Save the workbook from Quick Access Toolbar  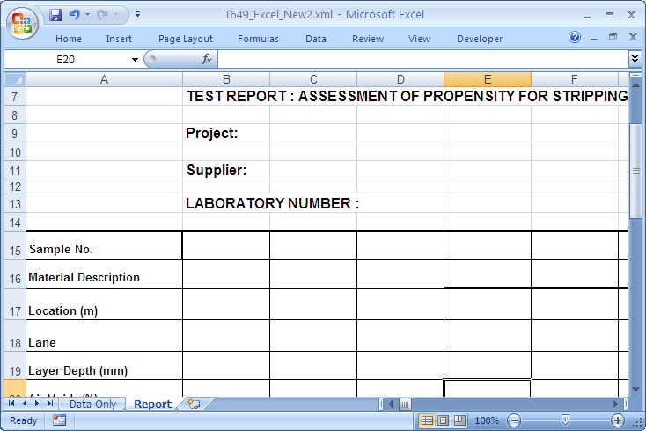tap(55, 15)
